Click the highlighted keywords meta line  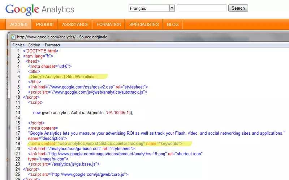click(x=105, y=143)
